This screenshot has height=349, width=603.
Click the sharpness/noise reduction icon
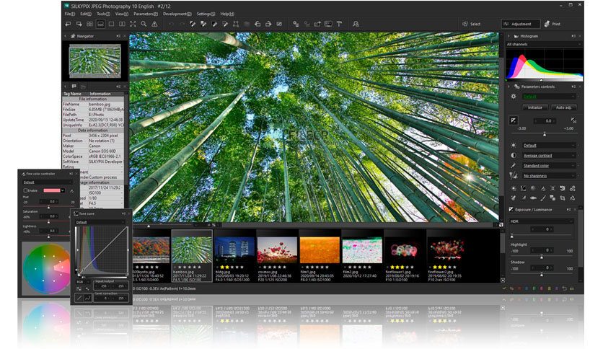click(x=514, y=175)
